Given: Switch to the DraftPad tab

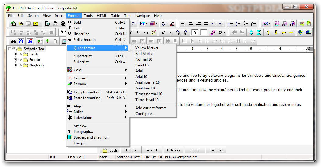Looking at the screenshot, I should 216,150.
